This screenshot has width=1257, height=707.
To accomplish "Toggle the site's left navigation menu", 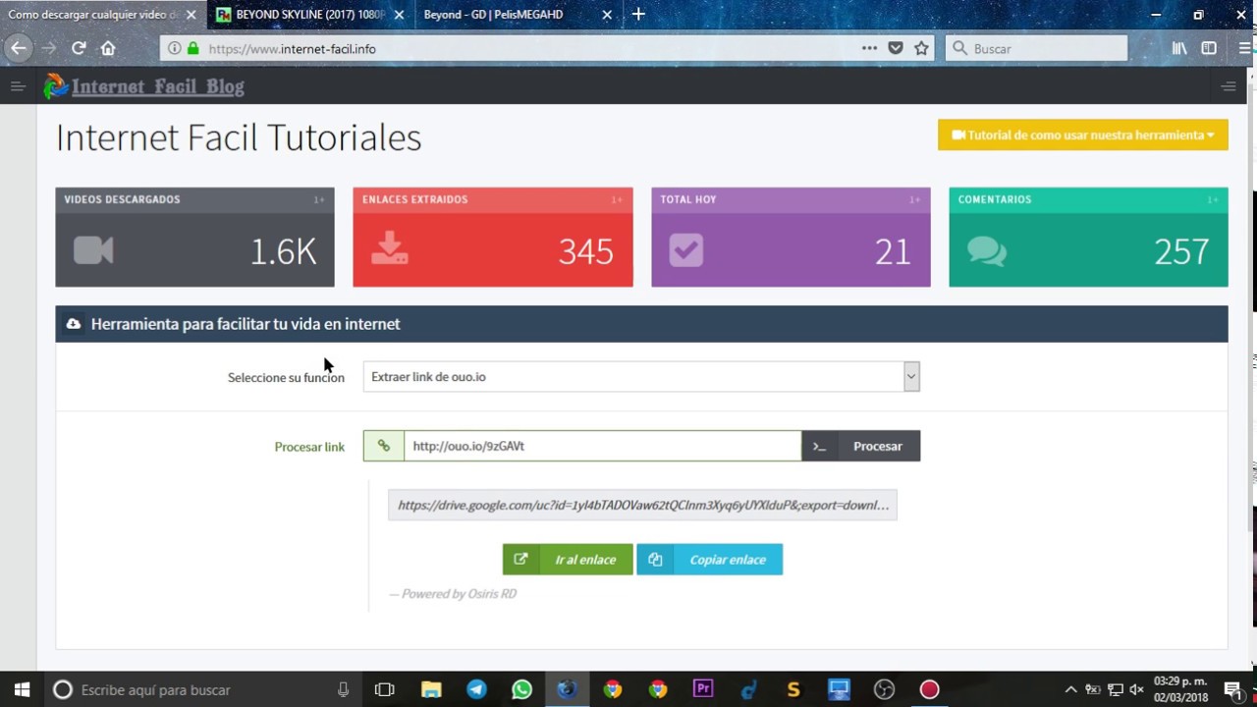I will coord(18,86).
